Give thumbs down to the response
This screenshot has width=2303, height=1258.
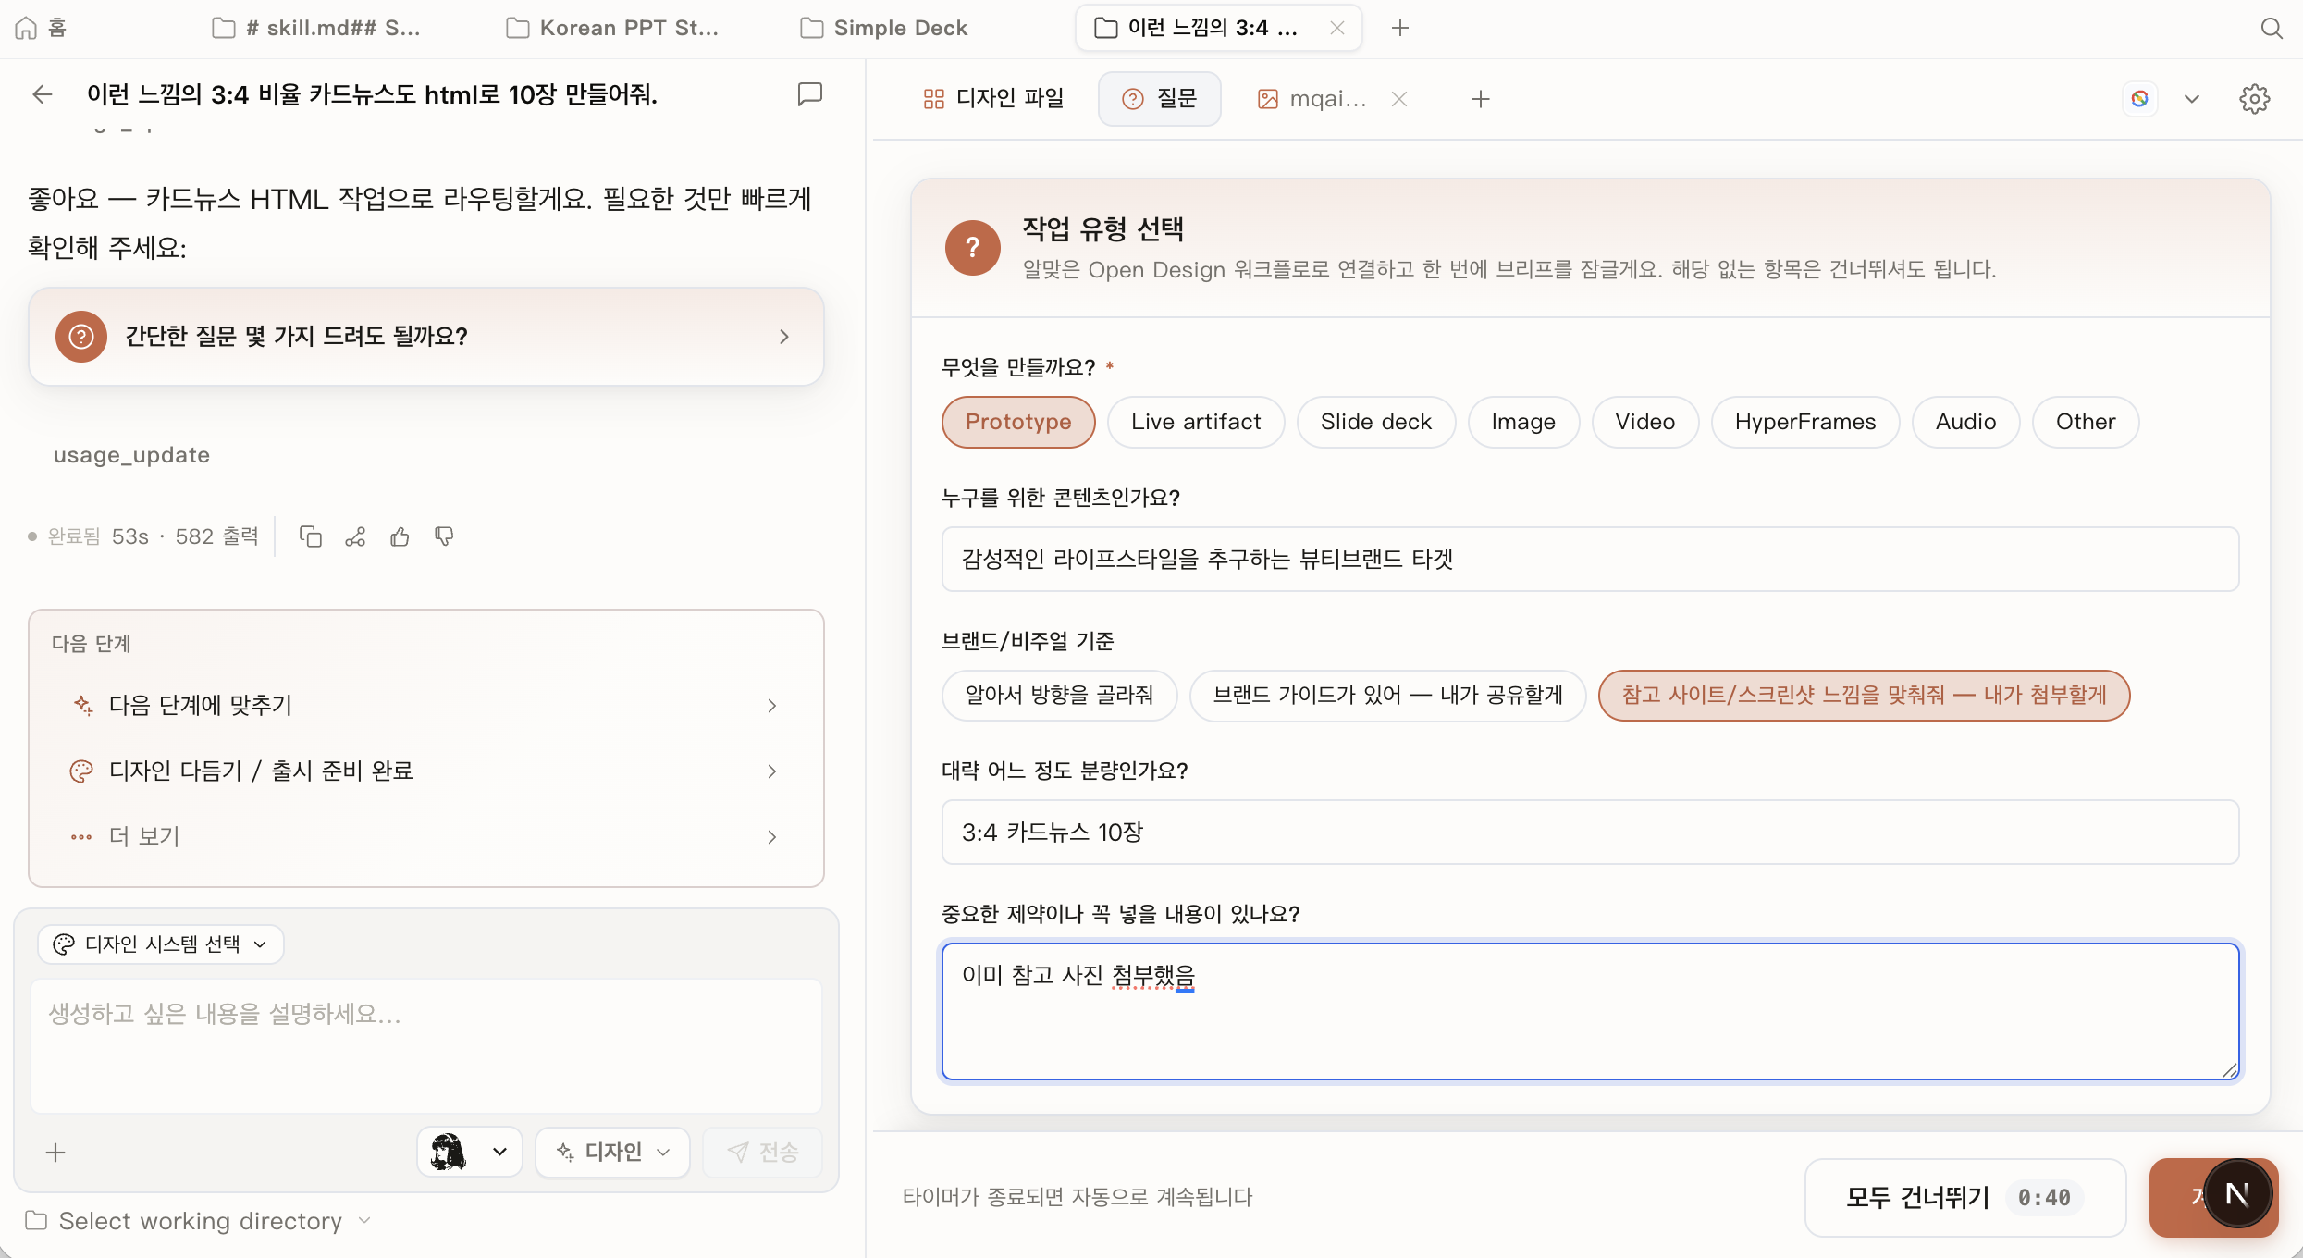pos(444,536)
